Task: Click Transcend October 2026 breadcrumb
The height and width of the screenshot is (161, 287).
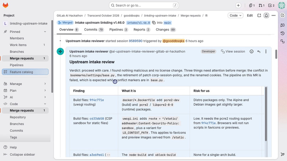Action: [x=103, y=16]
